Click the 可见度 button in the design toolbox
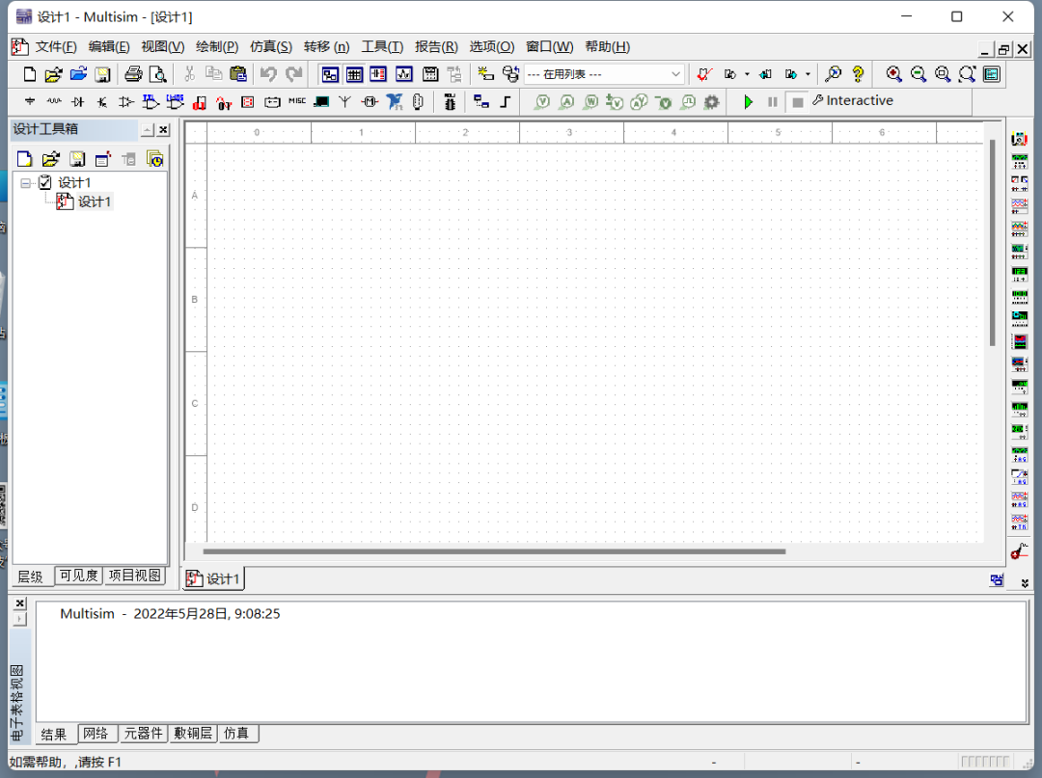1042x778 pixels. coord(77,576)
